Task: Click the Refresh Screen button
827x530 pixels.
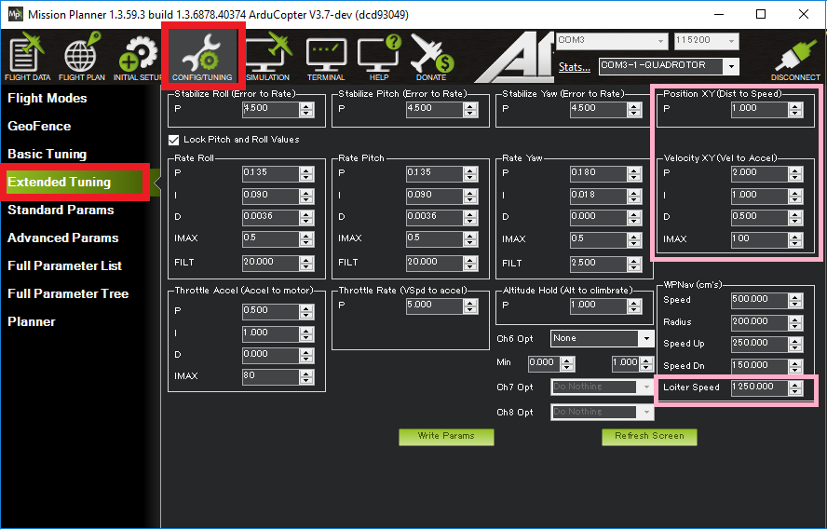Action: coord(649,436)
